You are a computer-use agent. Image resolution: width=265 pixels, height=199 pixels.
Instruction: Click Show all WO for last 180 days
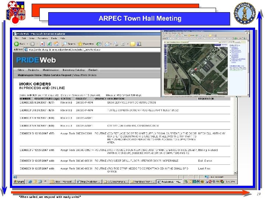pos(124,95)
